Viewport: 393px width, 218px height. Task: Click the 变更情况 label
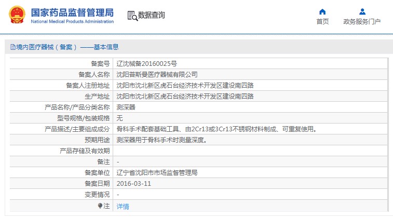point(97,195)
